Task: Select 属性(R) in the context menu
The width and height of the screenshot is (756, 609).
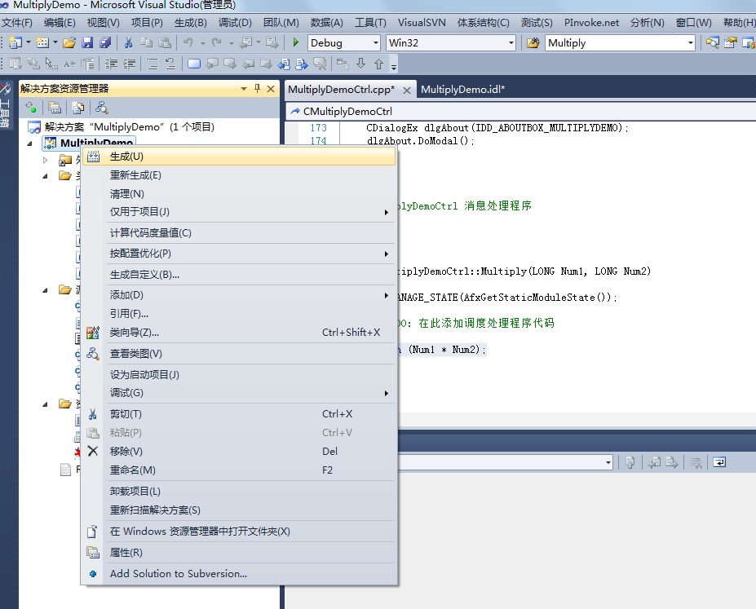Action: point(239,553)
